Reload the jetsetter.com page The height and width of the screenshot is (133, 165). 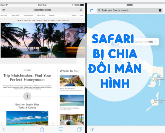click(x=81, y=10)
